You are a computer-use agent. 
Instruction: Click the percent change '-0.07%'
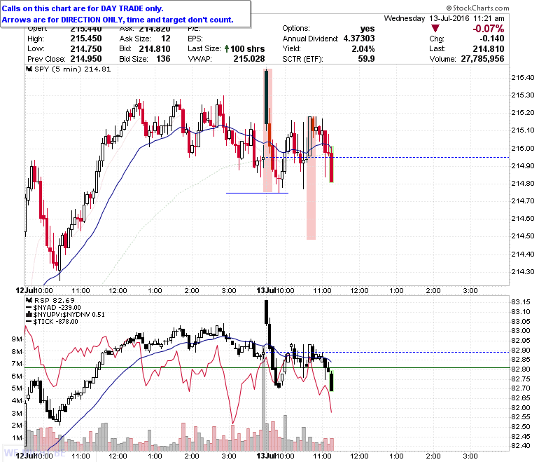[488, 29]
